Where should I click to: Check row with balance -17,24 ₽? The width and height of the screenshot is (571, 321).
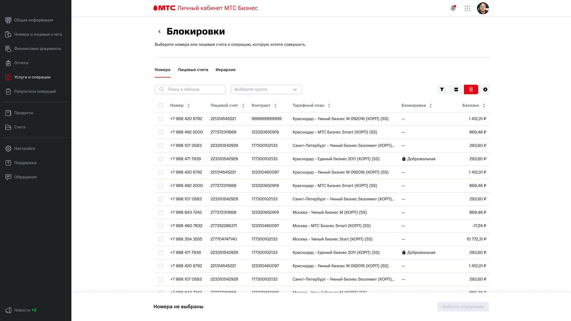pos(160,226)
